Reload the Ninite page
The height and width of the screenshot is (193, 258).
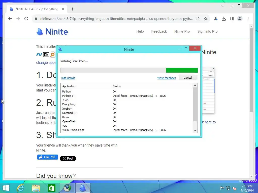[x=26, y=19]
